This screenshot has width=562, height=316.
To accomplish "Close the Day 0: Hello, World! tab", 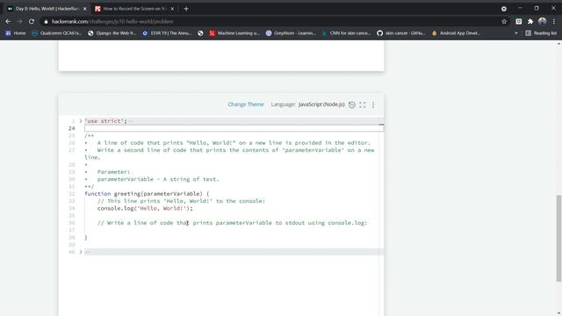I will [x=84, y=9].
